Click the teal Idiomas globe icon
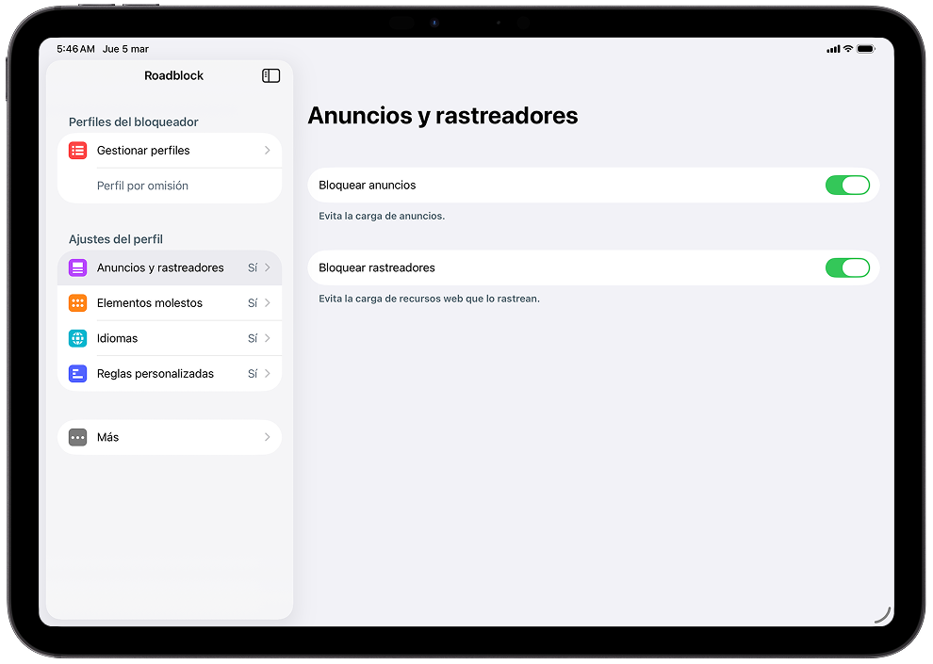The image size is (933, 664). (x=78, y=338)
